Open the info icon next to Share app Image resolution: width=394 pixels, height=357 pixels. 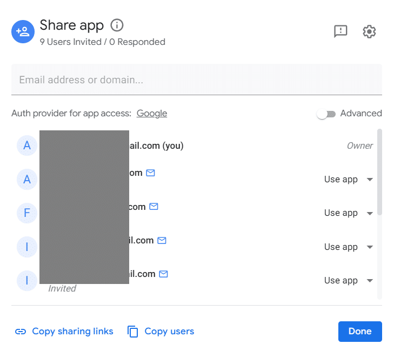tap(117, 25)
